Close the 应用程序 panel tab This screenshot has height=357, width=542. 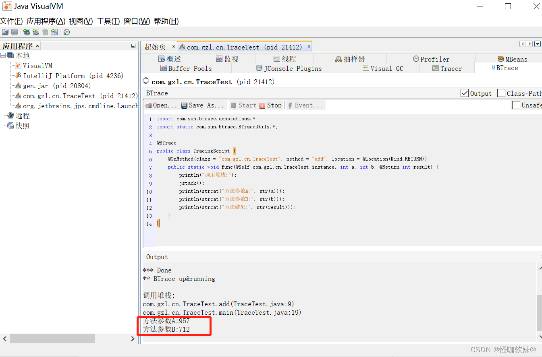pyautogui.click(x=37, y=46)
